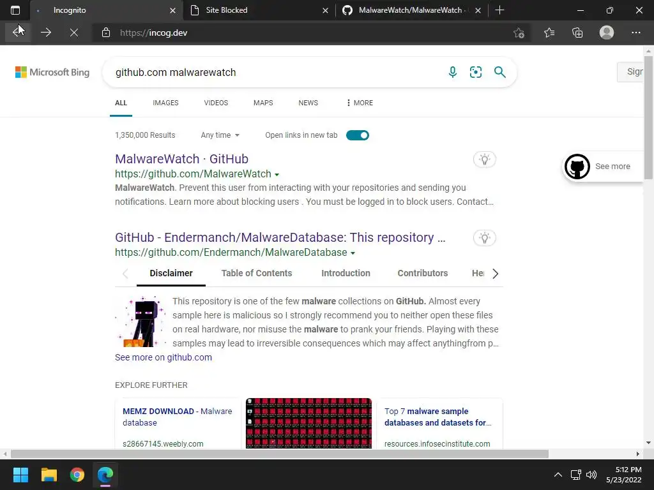Expand arrow next to github.com/MalwareWatch URL
Screen dimensions: 654x490
[x=277, y=175]
